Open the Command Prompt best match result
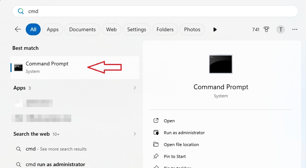The width and height of the screenshot is (306, 168). coord(75,68)
